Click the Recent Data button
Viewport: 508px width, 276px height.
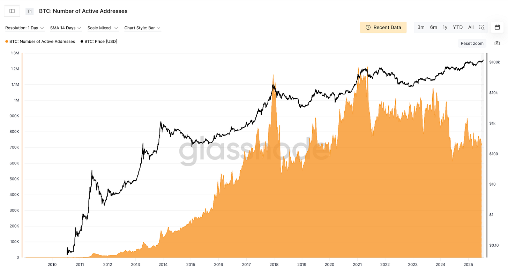point(383,28)
